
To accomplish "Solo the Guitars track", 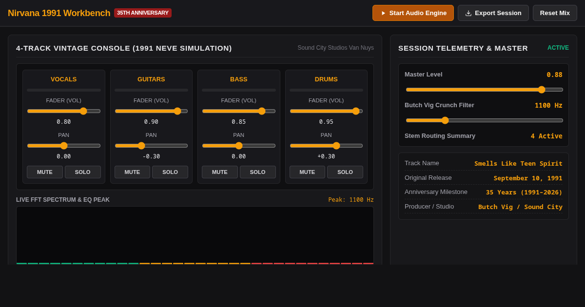I will (x=170, y=172).
